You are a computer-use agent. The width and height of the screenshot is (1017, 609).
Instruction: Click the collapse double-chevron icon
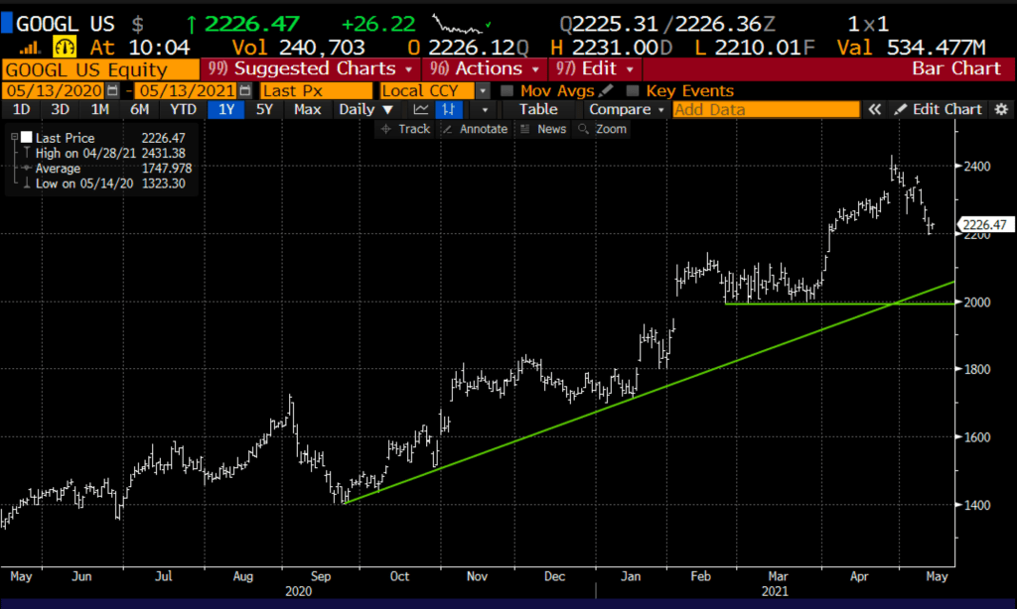coord(875,110)
